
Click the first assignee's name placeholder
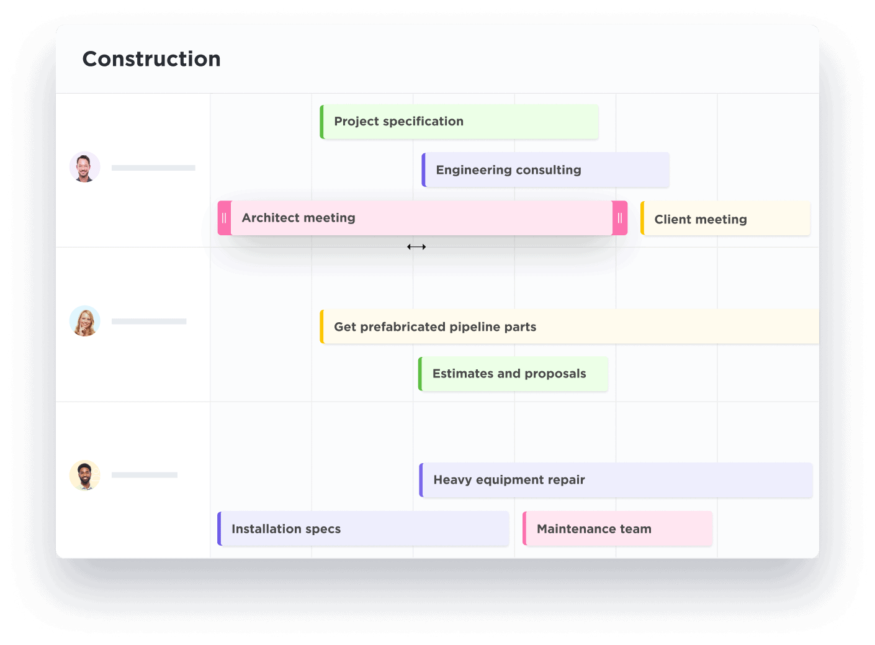coord(153,168)
